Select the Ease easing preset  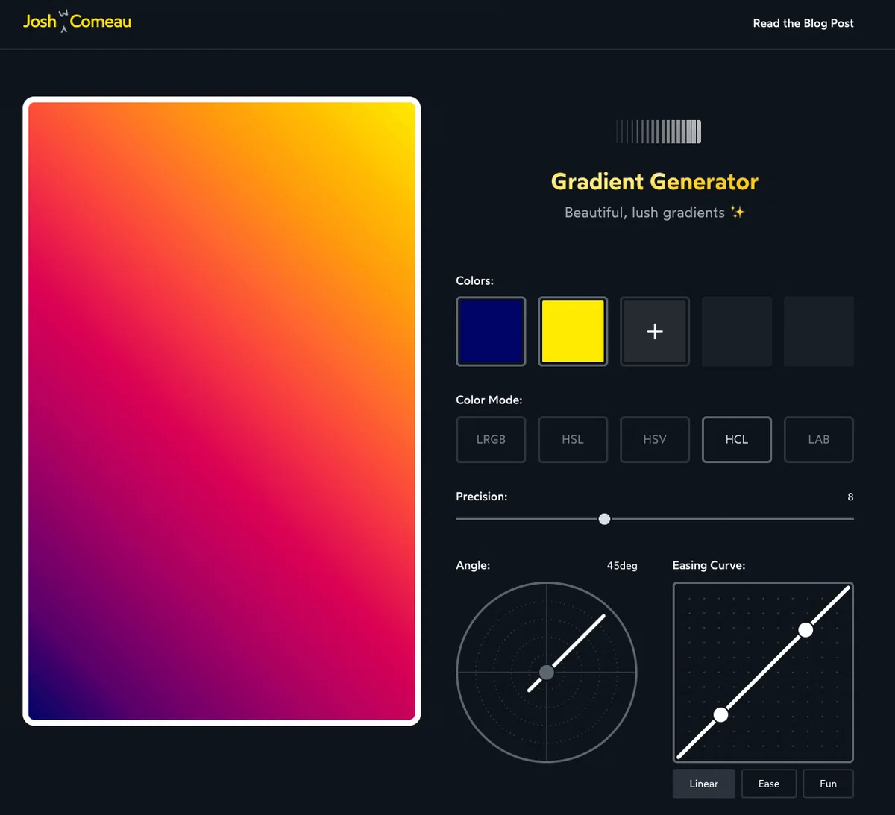(769, 784)
